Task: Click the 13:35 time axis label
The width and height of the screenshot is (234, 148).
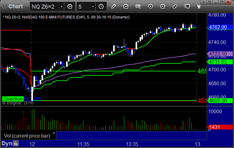Action: 132,144
